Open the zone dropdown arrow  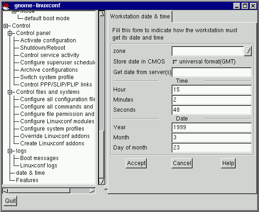[x=248, y=51]
